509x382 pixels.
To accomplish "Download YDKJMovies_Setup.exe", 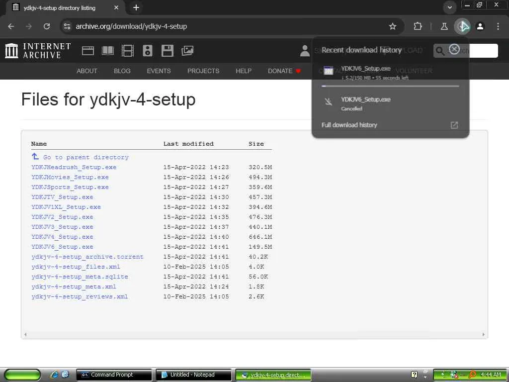I will [70, 178].
